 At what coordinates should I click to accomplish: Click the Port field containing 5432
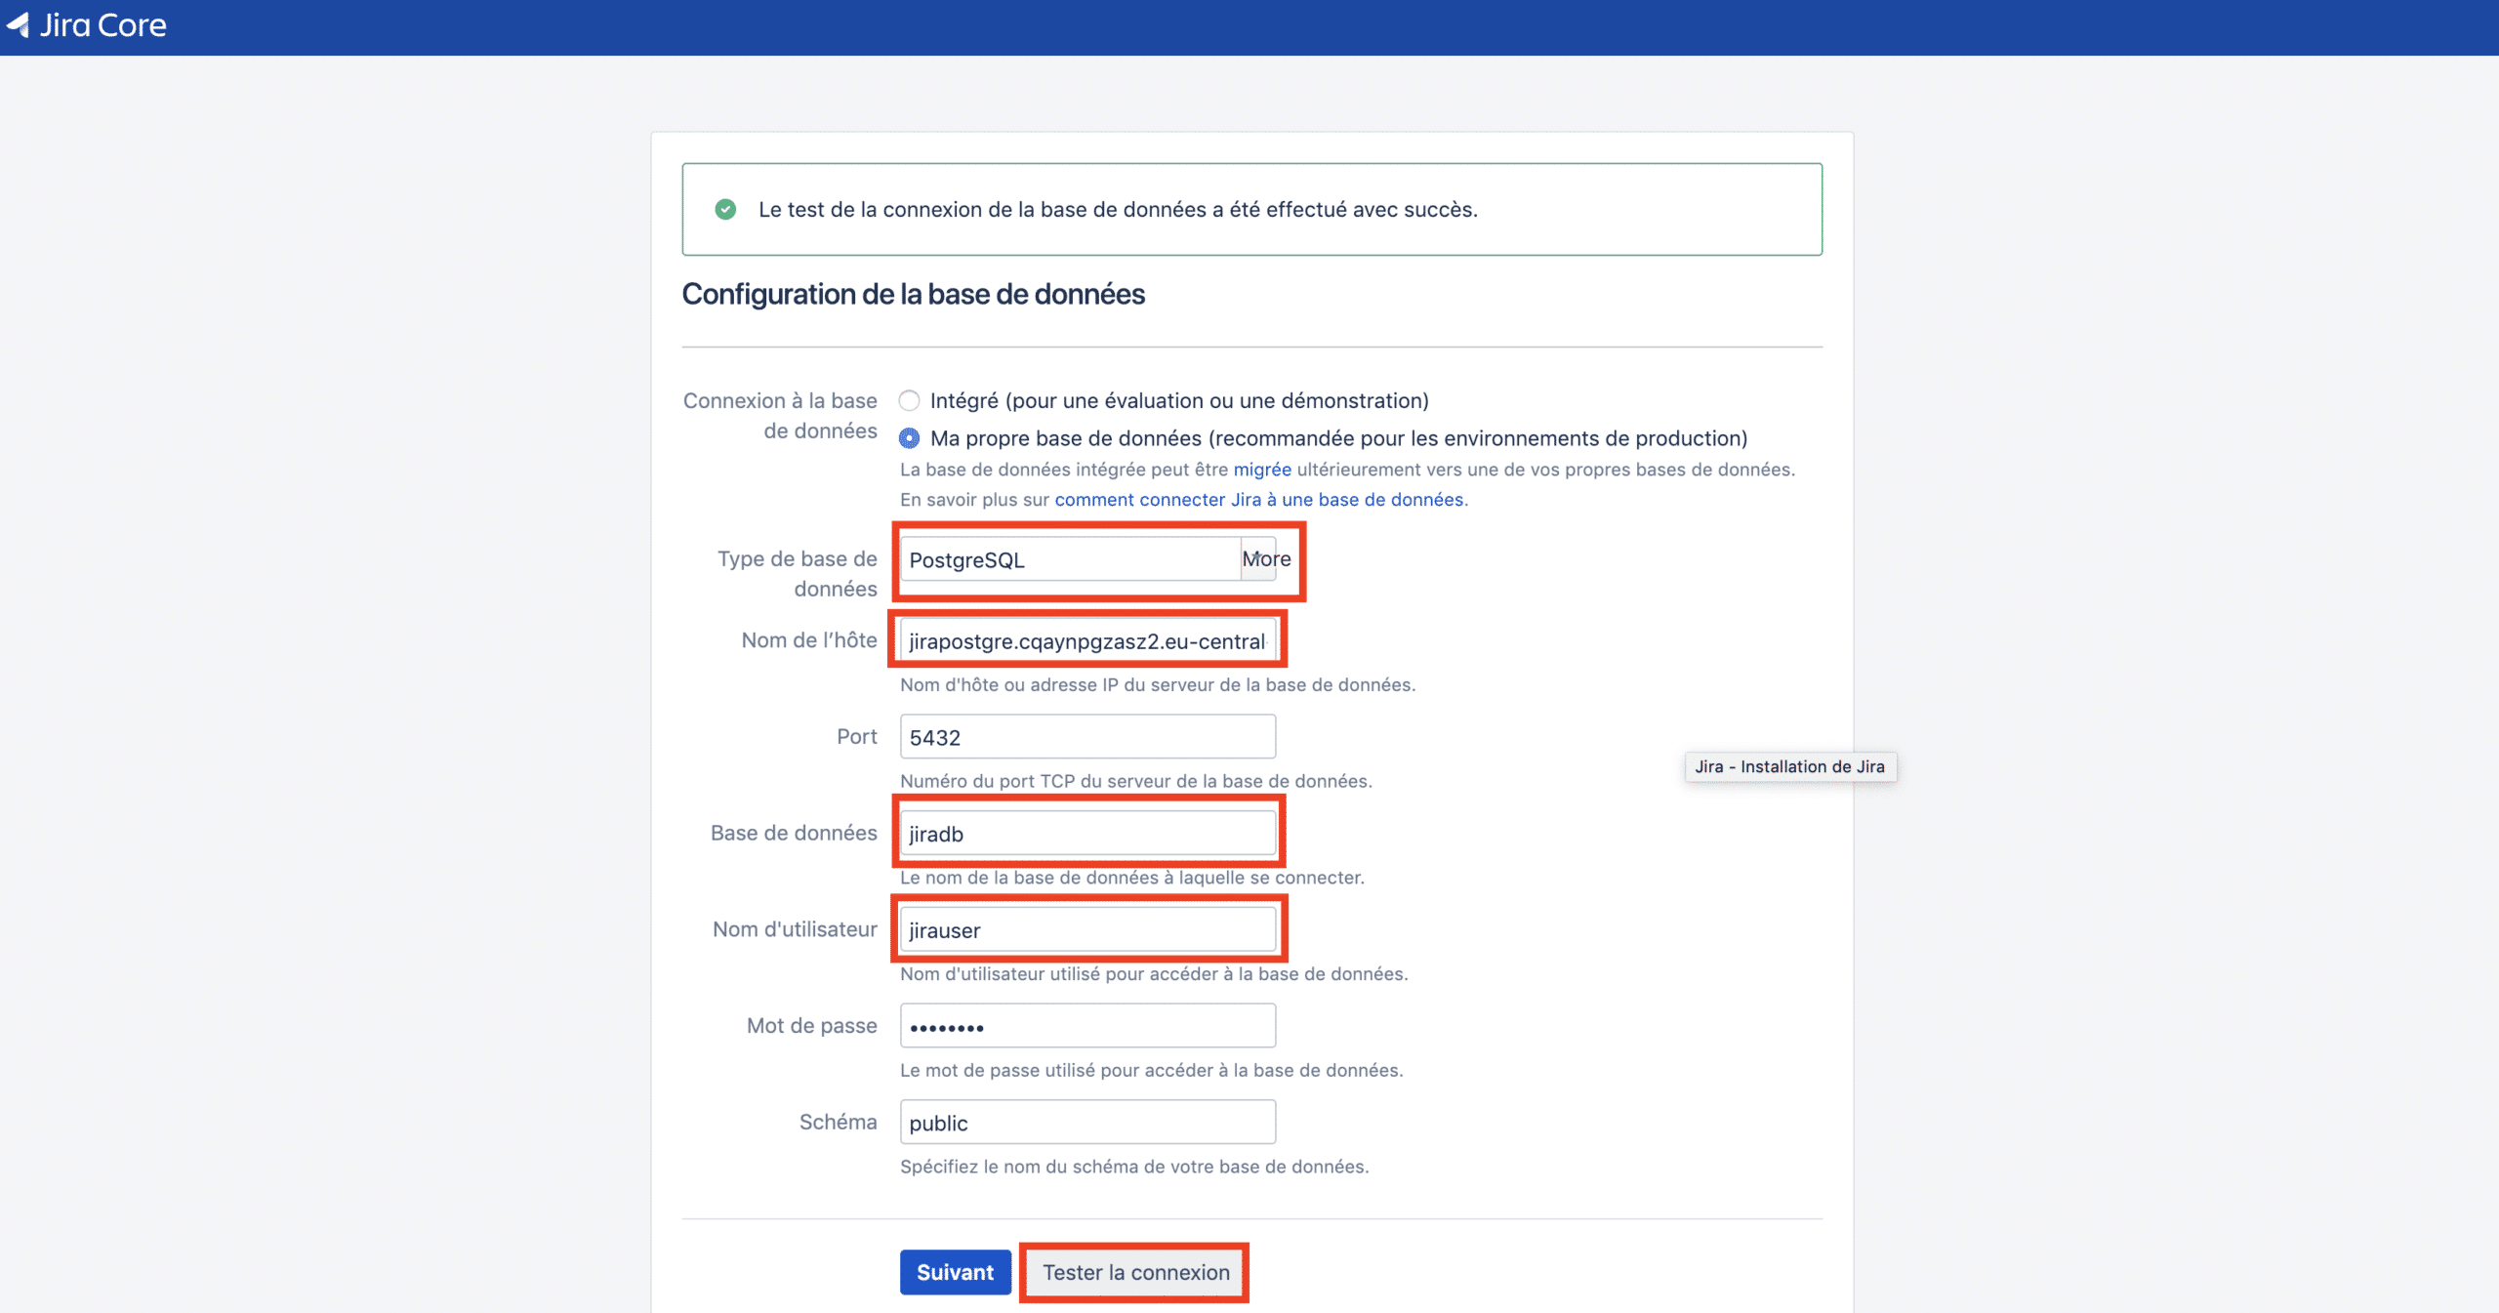point(1087,736)
